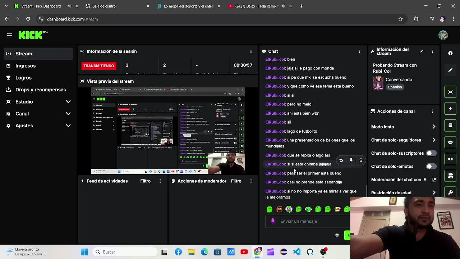Toggle the moderator actions panel icon
The height and width of the screenshot is (259, 460).
click(x=450, y=126)
